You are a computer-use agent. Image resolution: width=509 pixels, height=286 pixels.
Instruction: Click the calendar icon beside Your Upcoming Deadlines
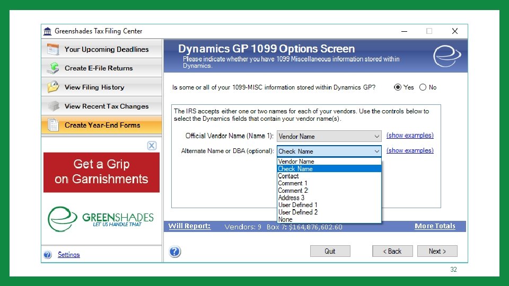(53, 49)
